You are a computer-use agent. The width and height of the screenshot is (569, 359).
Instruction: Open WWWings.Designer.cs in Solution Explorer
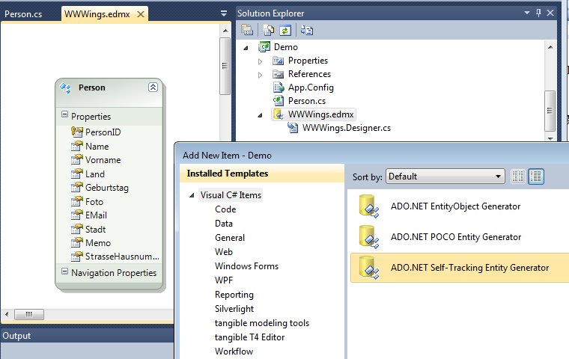(346, 128)
